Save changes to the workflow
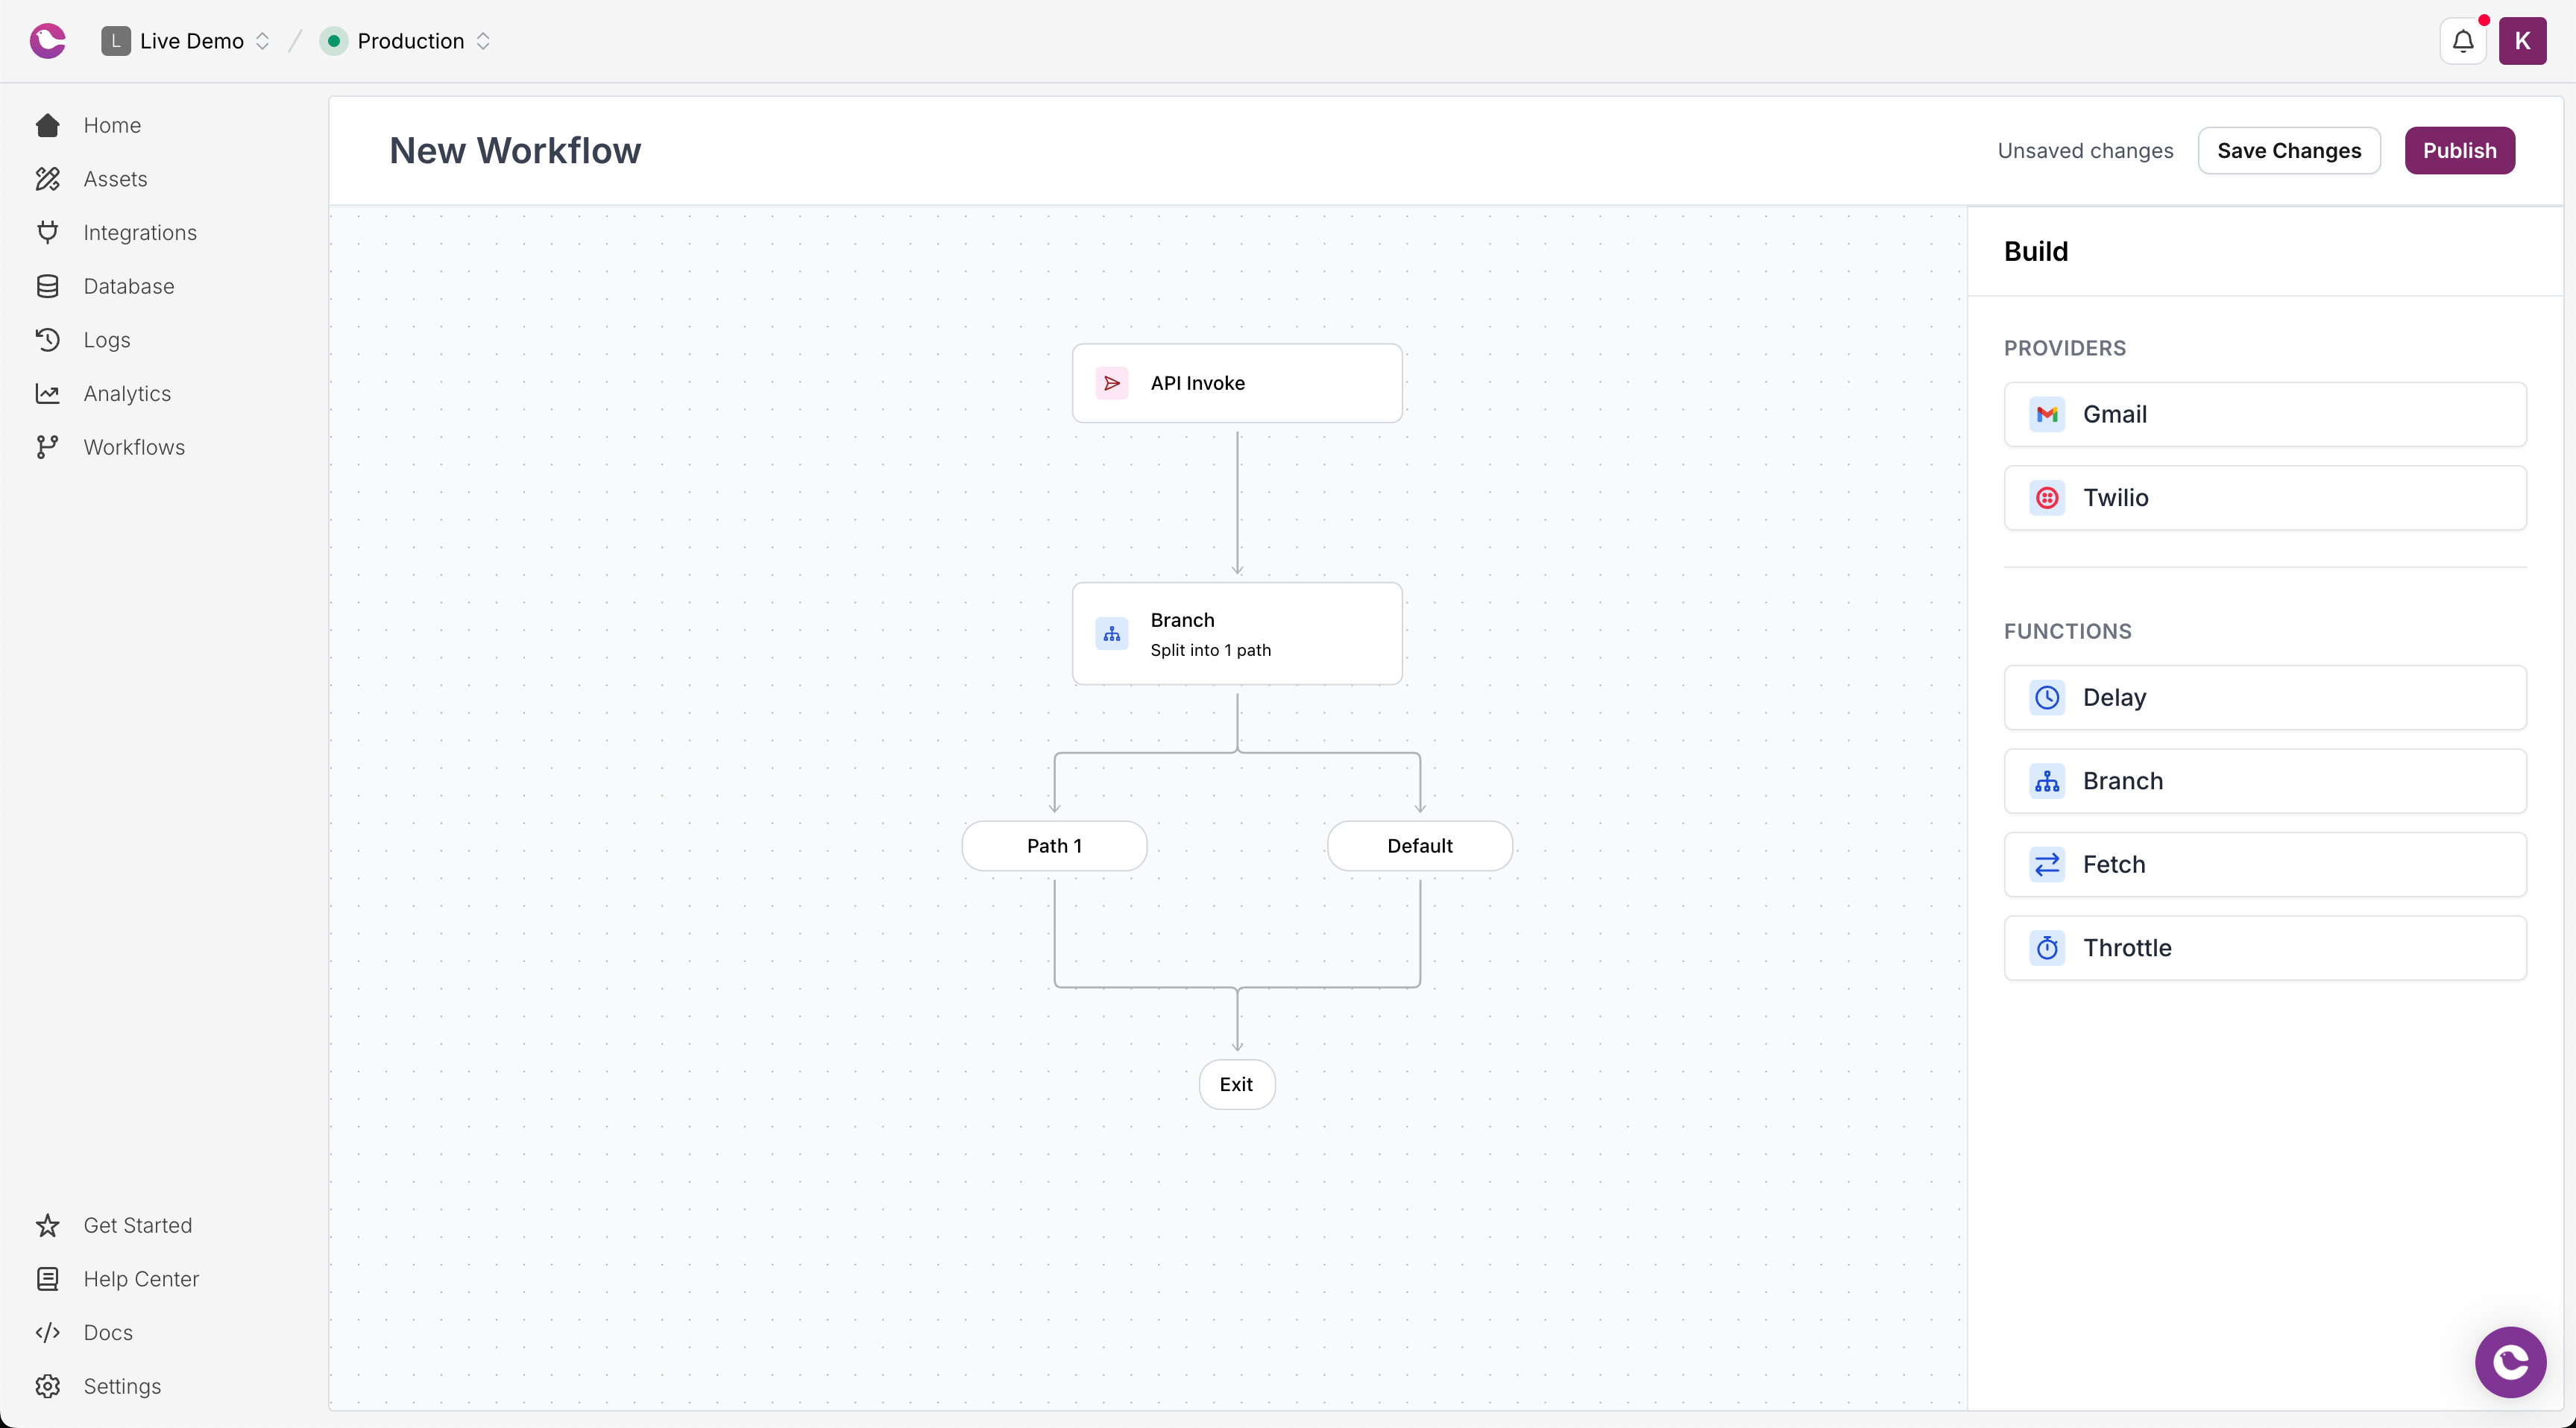 [x=2289, y=150]
